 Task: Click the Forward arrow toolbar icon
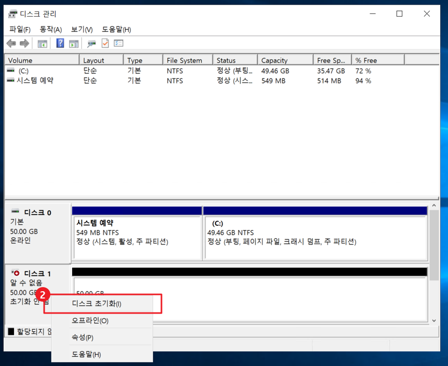[24, 44]
